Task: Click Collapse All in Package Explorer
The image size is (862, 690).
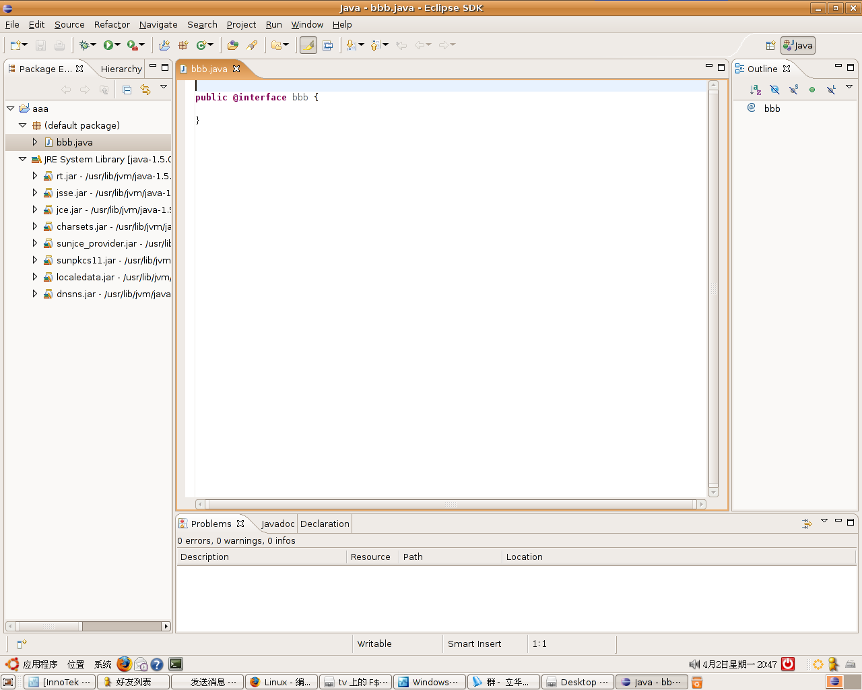Action: click(127, 90)
